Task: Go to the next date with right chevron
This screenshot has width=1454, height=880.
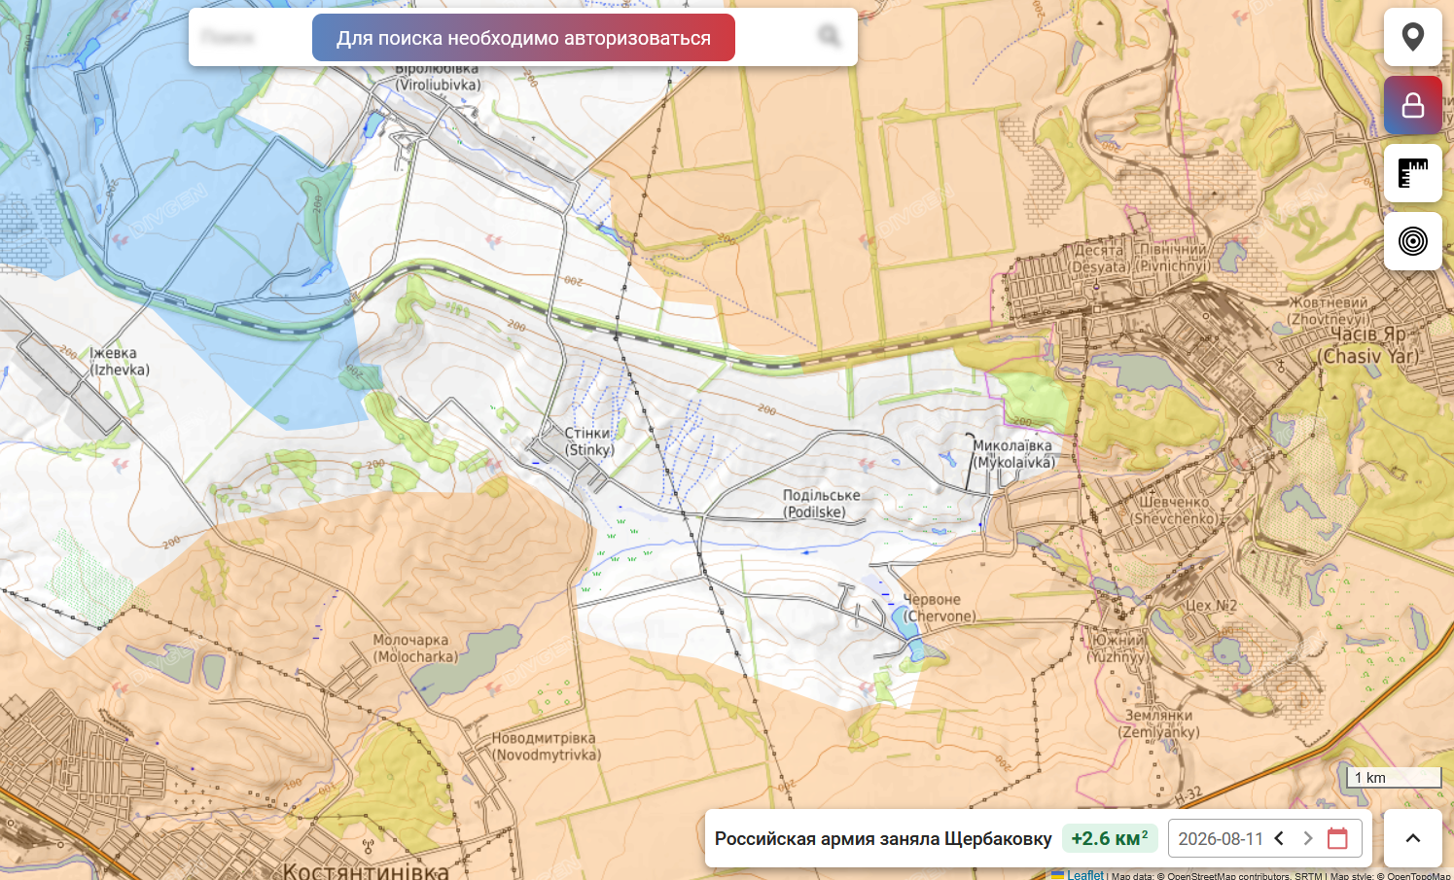Action: pyautogui.click(x=1308, y=838)
